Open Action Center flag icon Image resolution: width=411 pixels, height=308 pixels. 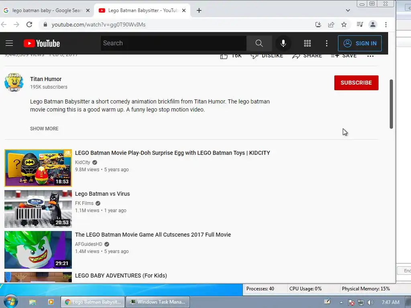pos(351,302)
